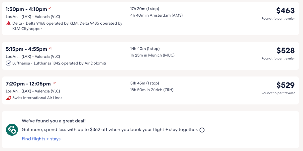Choose the 7:20pm - 12:05pm flight

[28, 83]
